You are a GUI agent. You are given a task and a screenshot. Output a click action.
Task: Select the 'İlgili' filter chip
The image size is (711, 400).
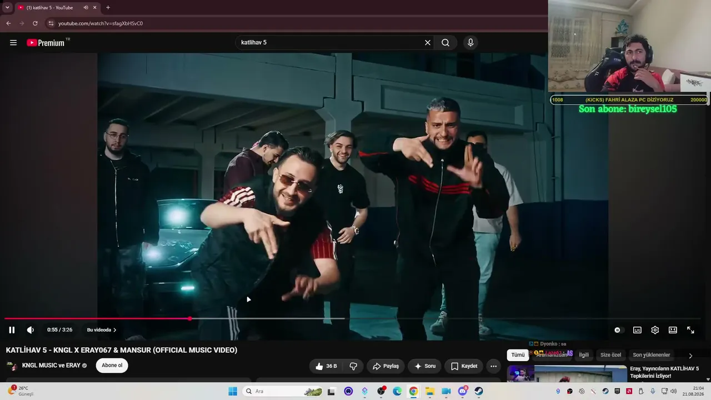[x=584, y=355]
